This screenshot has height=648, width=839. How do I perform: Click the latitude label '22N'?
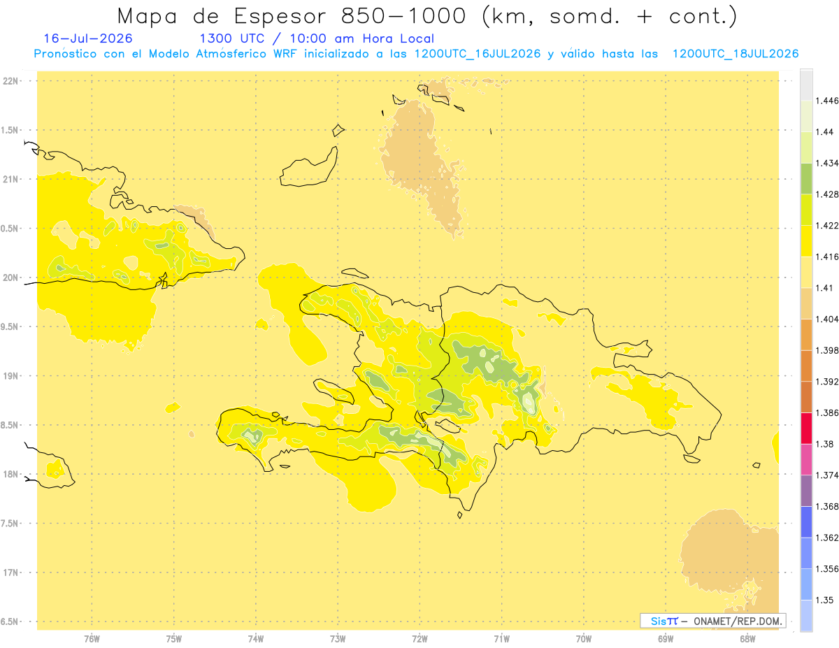tap(10, 80)
